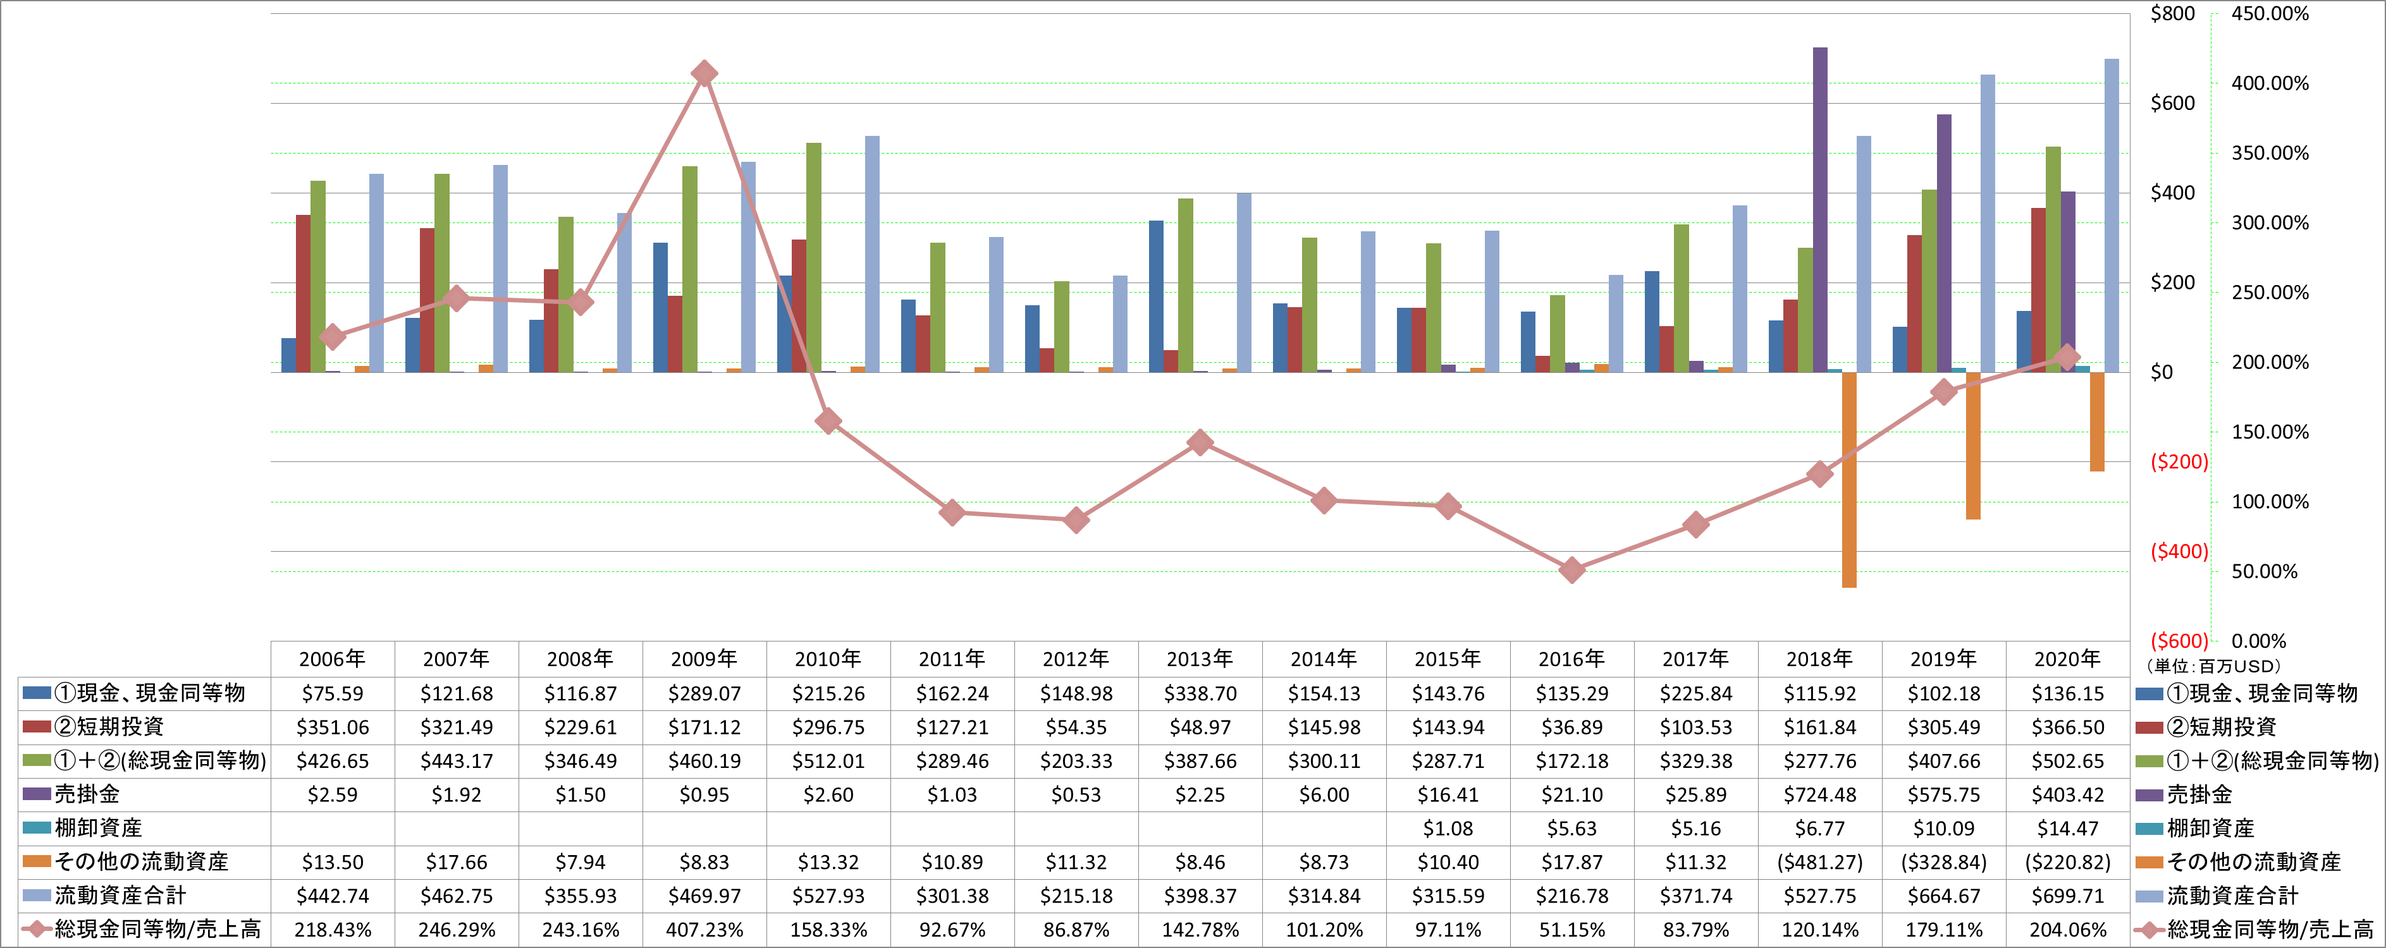Click the current assets total $699.71
The height and width of the screenshot is (948, 2386).
[2069, 896]
